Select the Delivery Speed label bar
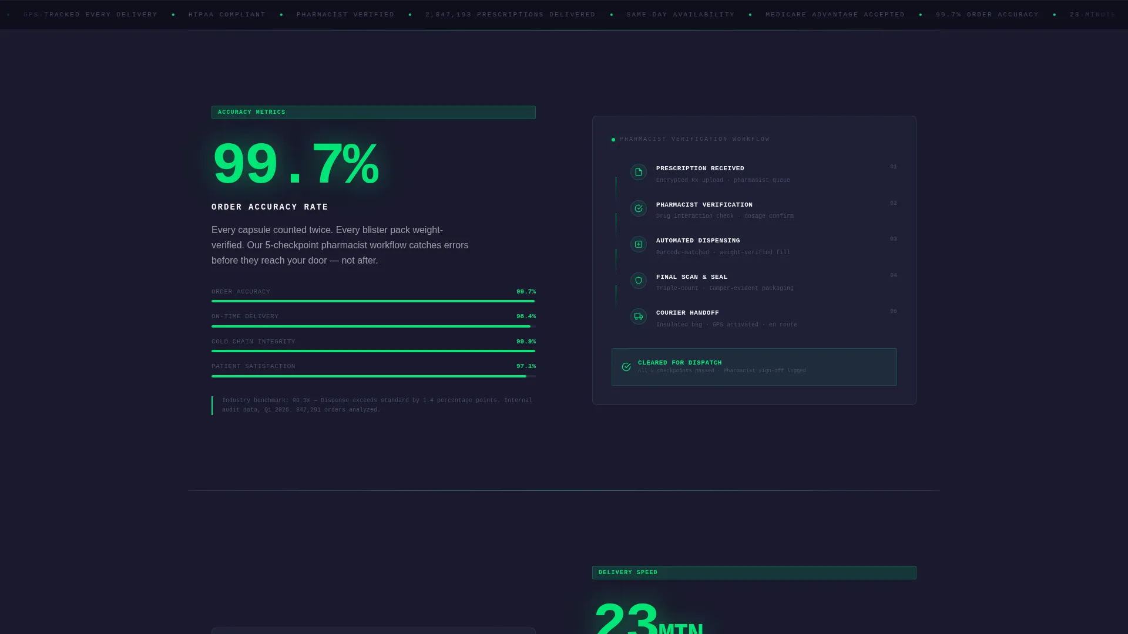1128x634 pixels. [754, 572]
